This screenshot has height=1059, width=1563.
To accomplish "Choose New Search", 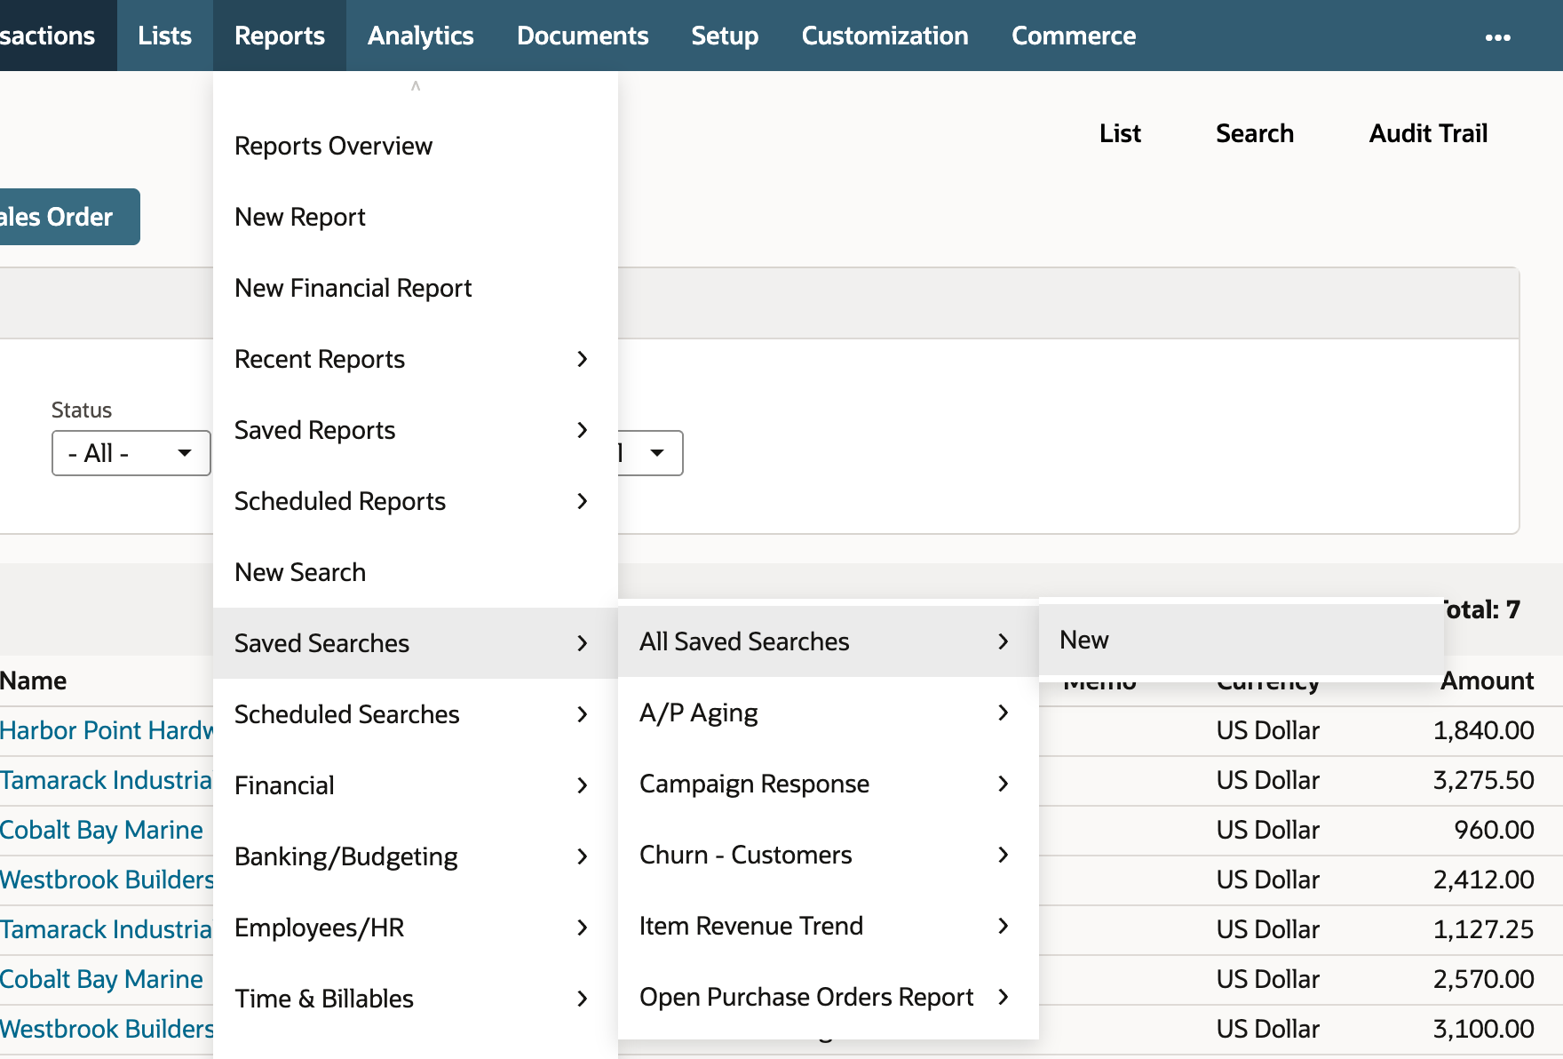I will [416, 572].
